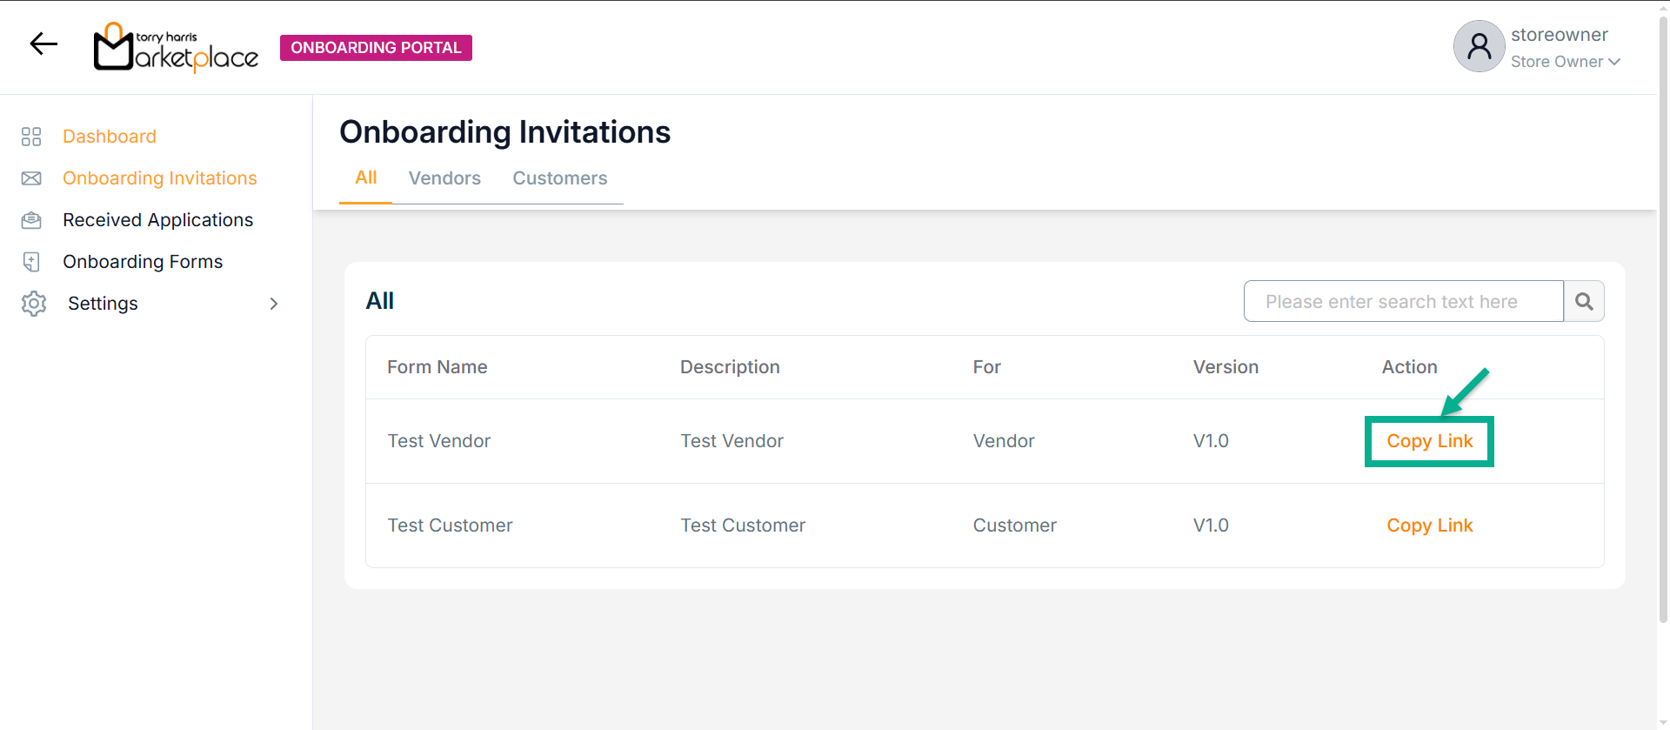Click the Settings gear icon

point(34,304)
